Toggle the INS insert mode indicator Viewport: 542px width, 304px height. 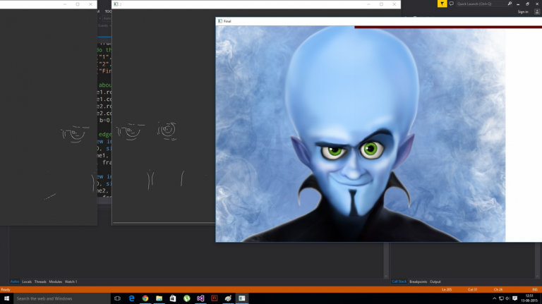pyautogui.click(x=535, y=289)
